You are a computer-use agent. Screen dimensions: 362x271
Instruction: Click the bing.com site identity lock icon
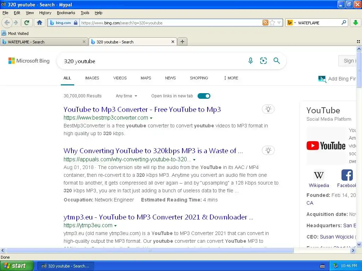75,23
